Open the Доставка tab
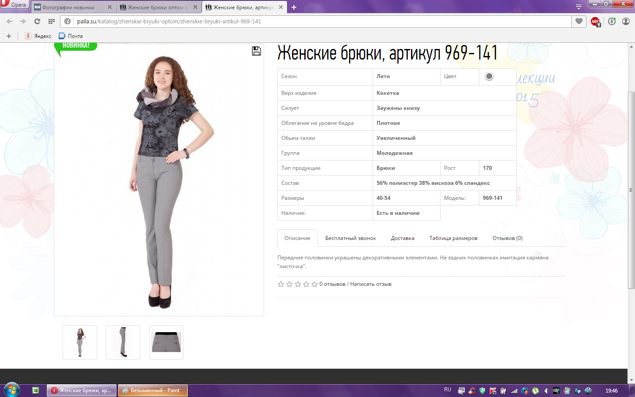This screenshot has height=397, width=635. point(403,238)
